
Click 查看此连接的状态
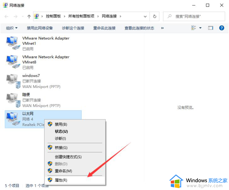point(139,28)
